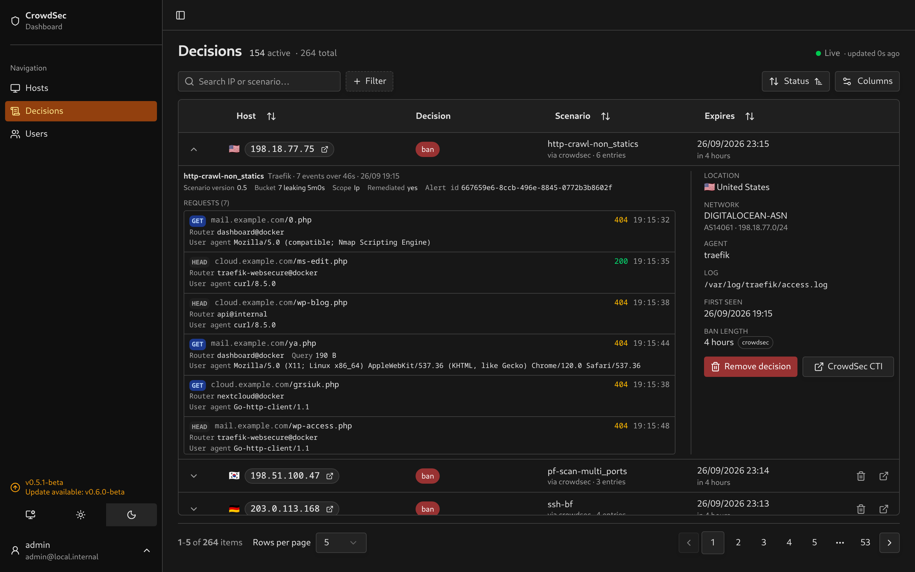Go to page 2

738,542
